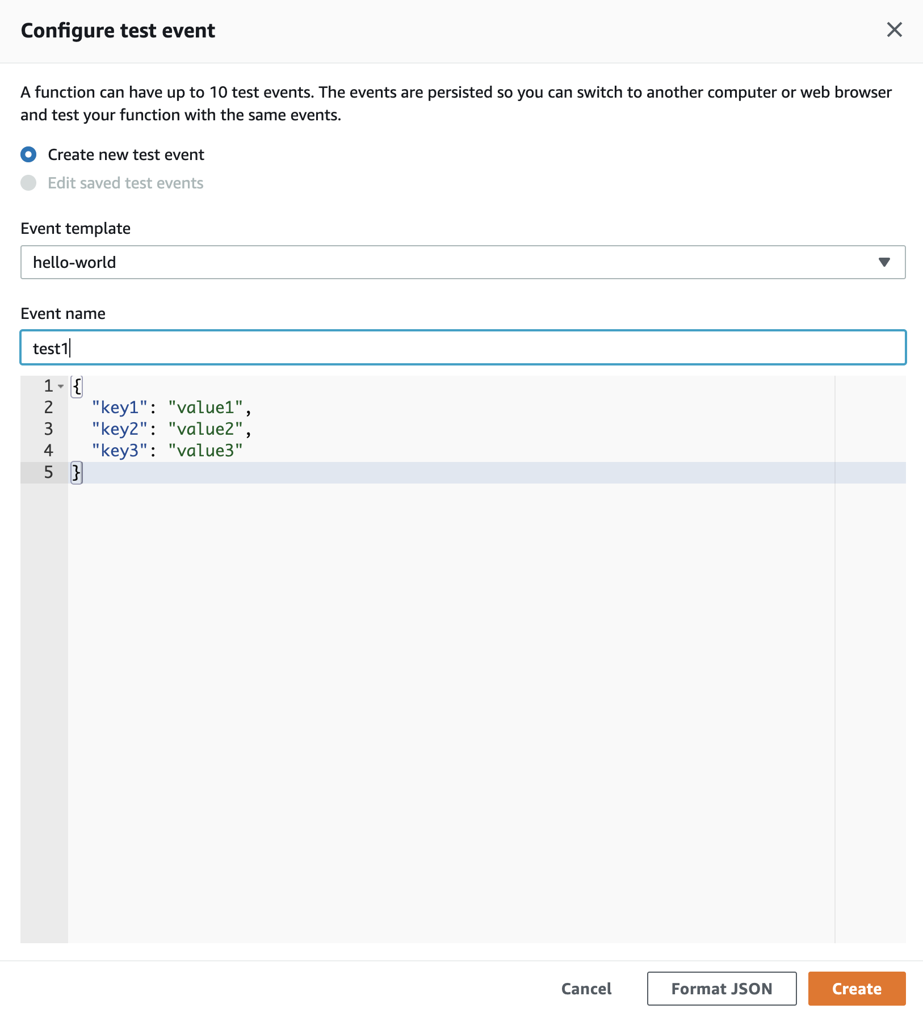
Task: Close the Configure test event dialog
Action: pyautogui.click(x=894, y=30)
